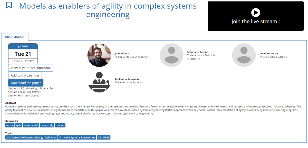
Task: Open the INFORMATION tab
Action: click(x=15, y=37)
